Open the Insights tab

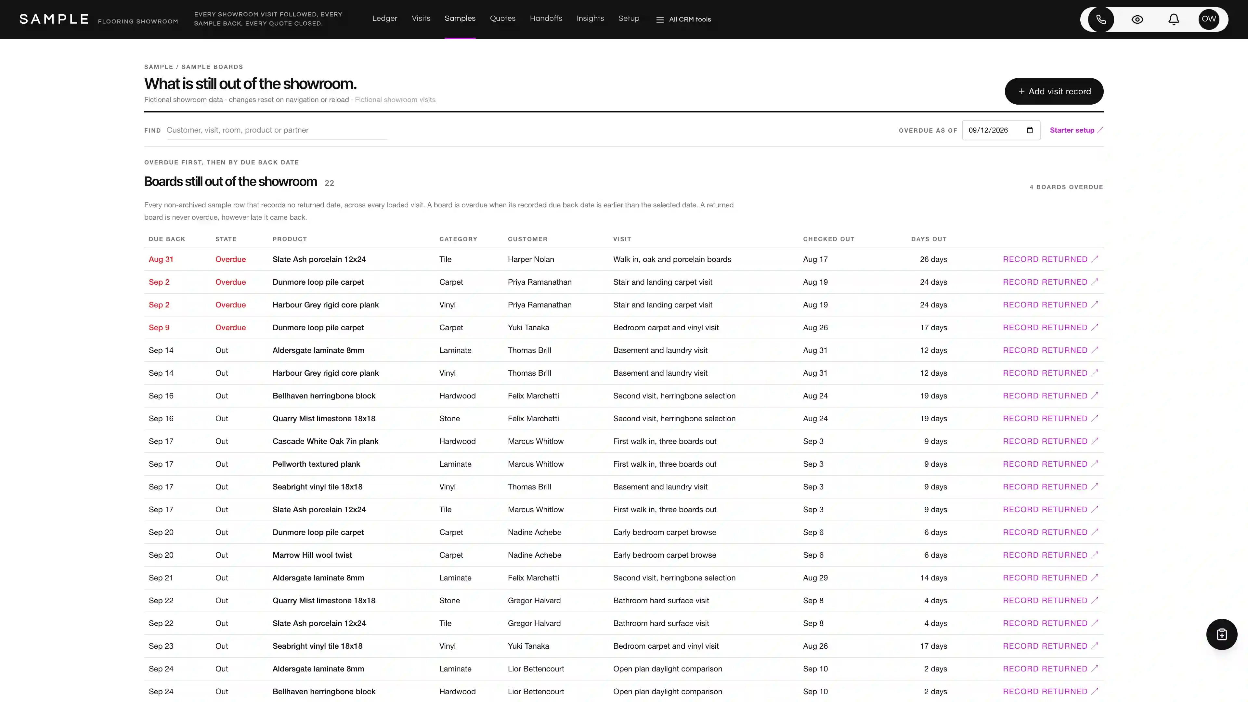(x=590, y=19)
